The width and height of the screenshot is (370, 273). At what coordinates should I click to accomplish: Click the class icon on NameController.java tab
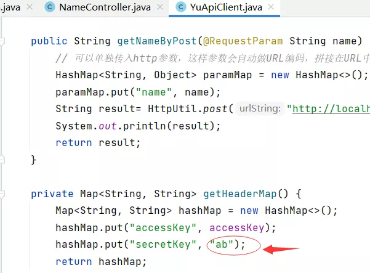click(x=50, y=7)
